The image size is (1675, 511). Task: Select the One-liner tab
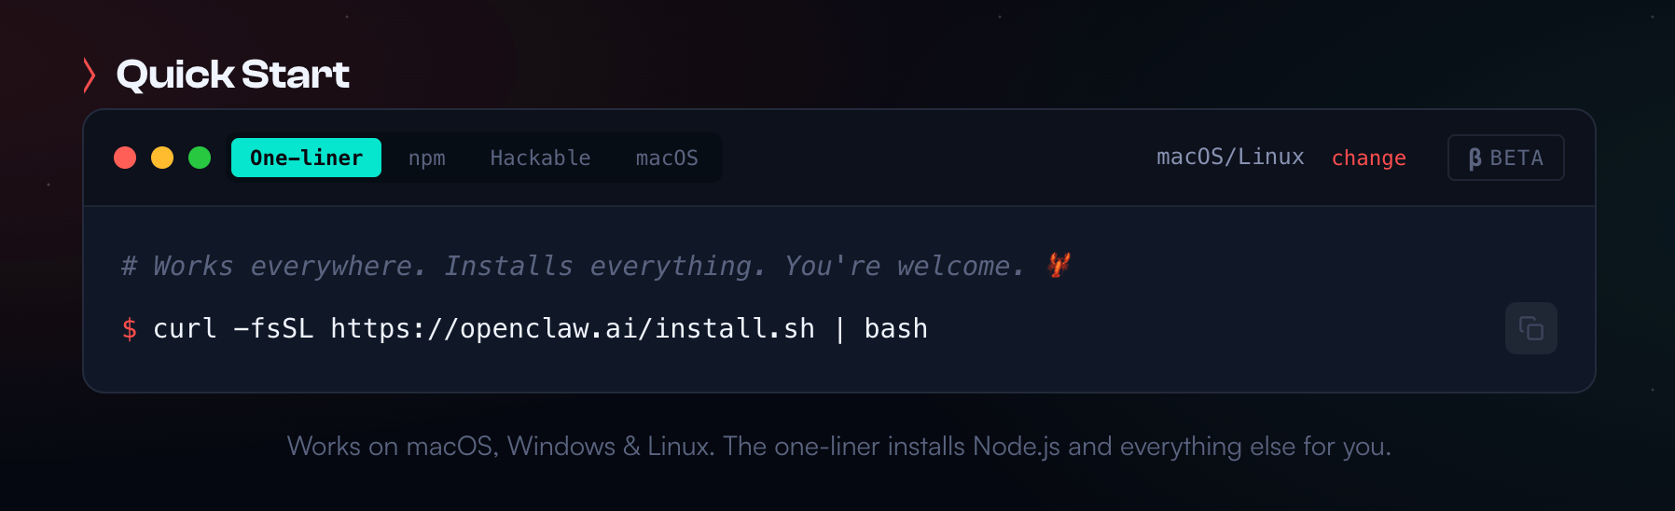(x=306, y=158)
